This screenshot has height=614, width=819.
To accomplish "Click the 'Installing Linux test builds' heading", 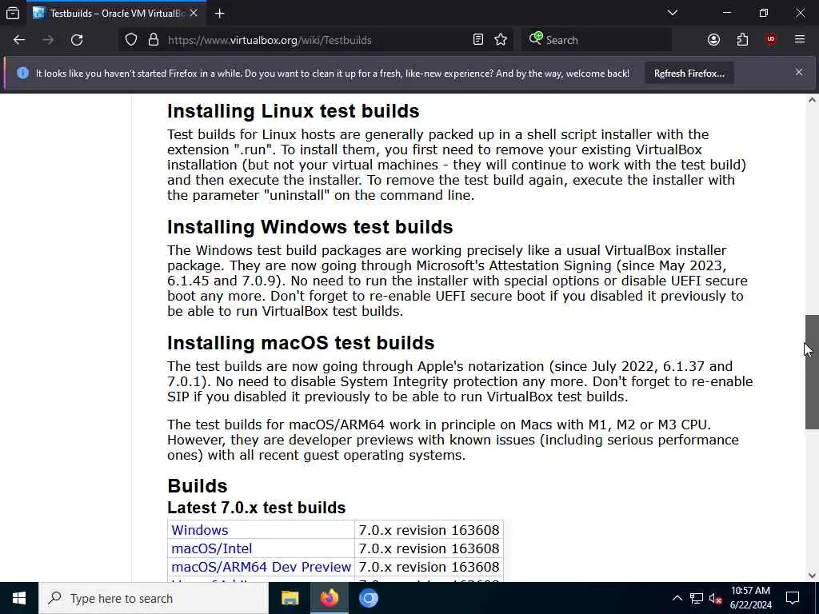I will click(x=293, y=111).
